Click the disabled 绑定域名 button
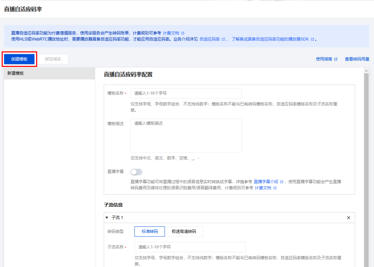Image resolution: width=374 pixels, height=267 pixels. coord(53,59)
